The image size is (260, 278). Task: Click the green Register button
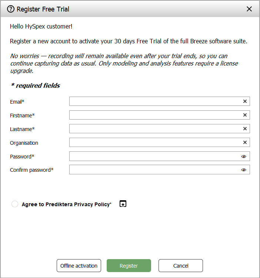point(129,266)
